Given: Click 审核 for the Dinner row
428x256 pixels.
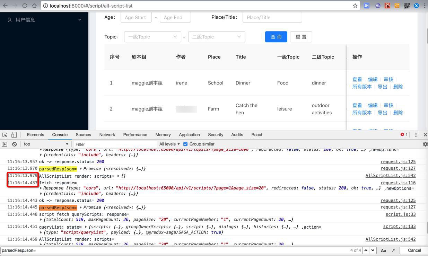Looking at the screenshot, I should (388, 79).
